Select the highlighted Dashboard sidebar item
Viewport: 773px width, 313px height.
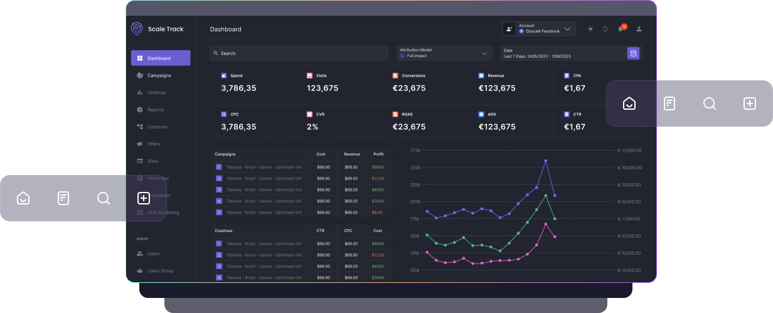pyautogui.click(x=161, y=58)
